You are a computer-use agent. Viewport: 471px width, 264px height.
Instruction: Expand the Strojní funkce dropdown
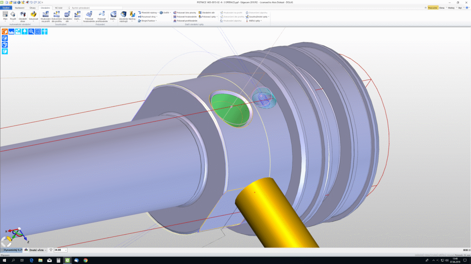pyautogui.click(x=148, y=21)
